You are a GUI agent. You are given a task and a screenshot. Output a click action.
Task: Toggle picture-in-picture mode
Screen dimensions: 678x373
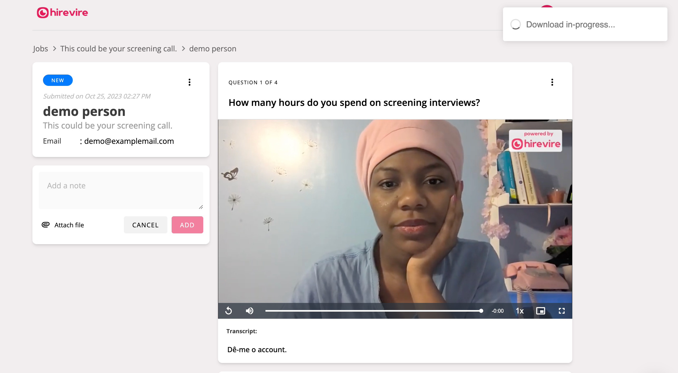click(x=540, y=311)
